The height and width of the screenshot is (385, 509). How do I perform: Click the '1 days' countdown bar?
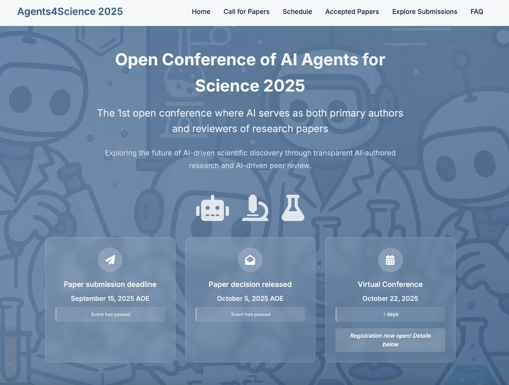[390, 314]
